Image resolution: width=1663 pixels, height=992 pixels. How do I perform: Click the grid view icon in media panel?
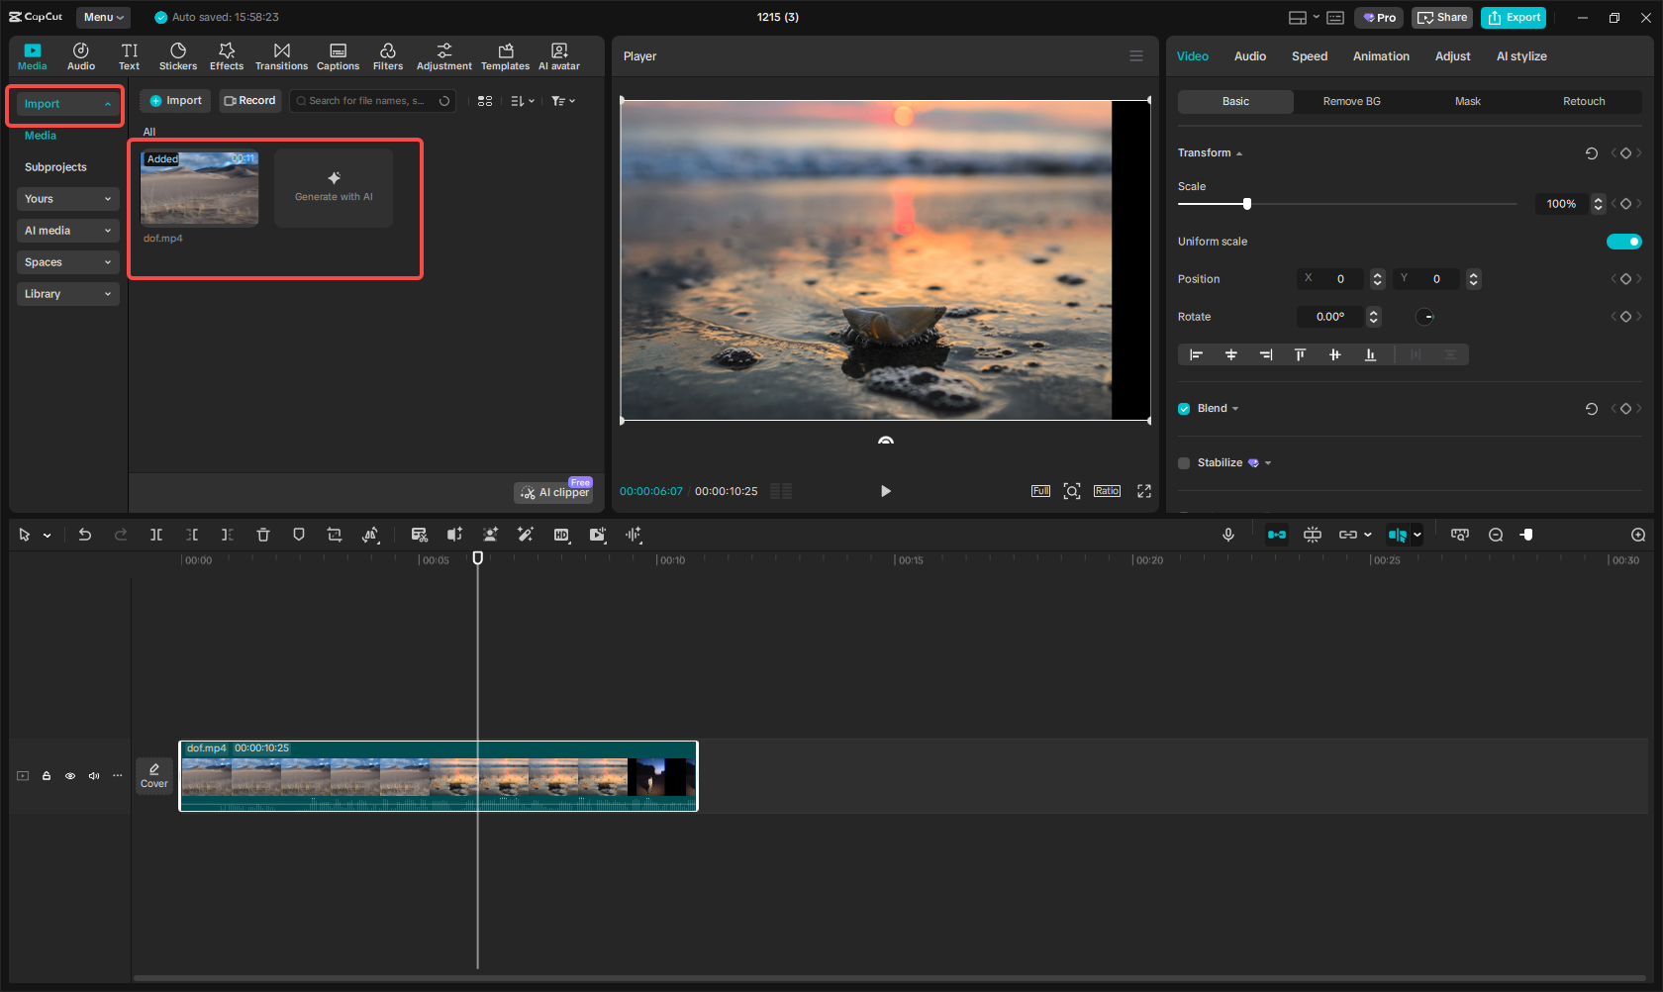485,101
